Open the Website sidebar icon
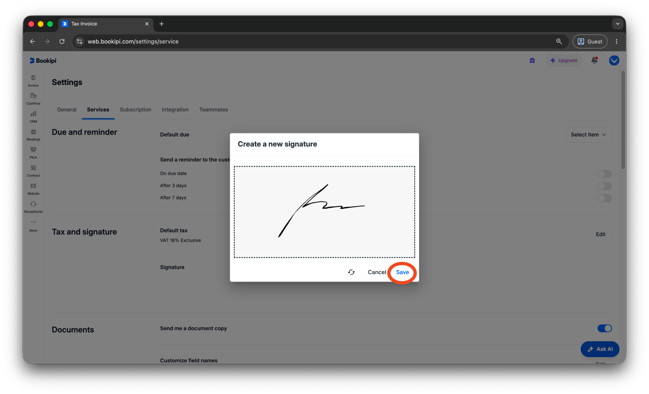Image resolution: width=649 pixels, height=394 pixels. click(x=33, y=189)
